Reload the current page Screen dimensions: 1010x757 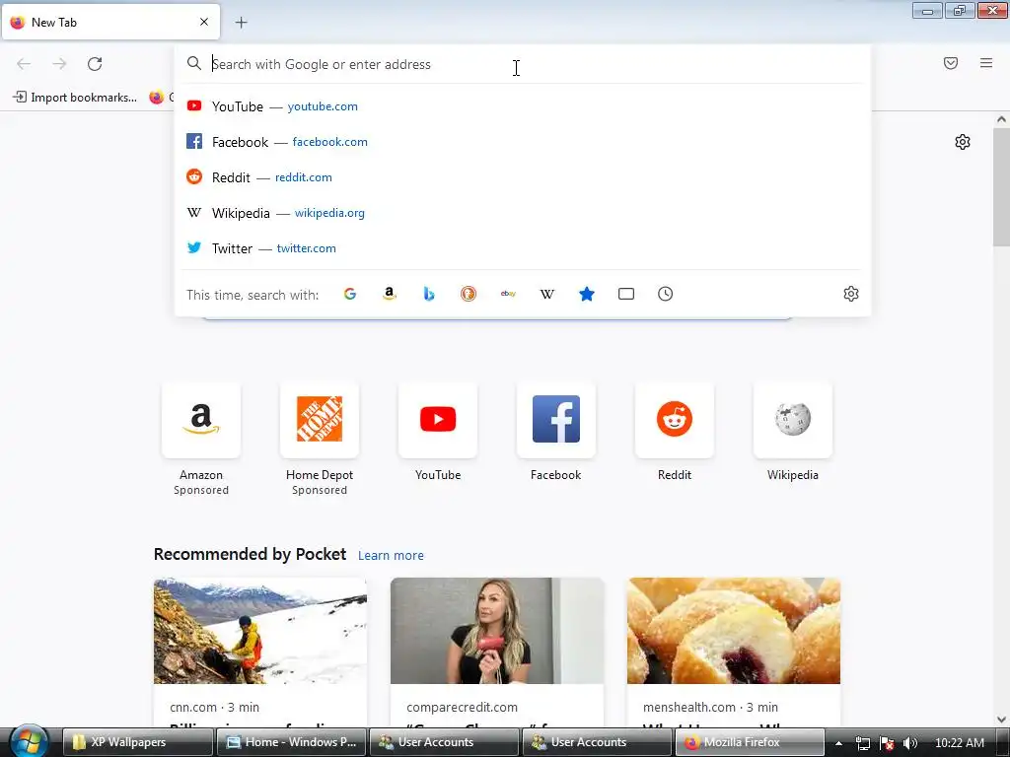tap(95, 64)
